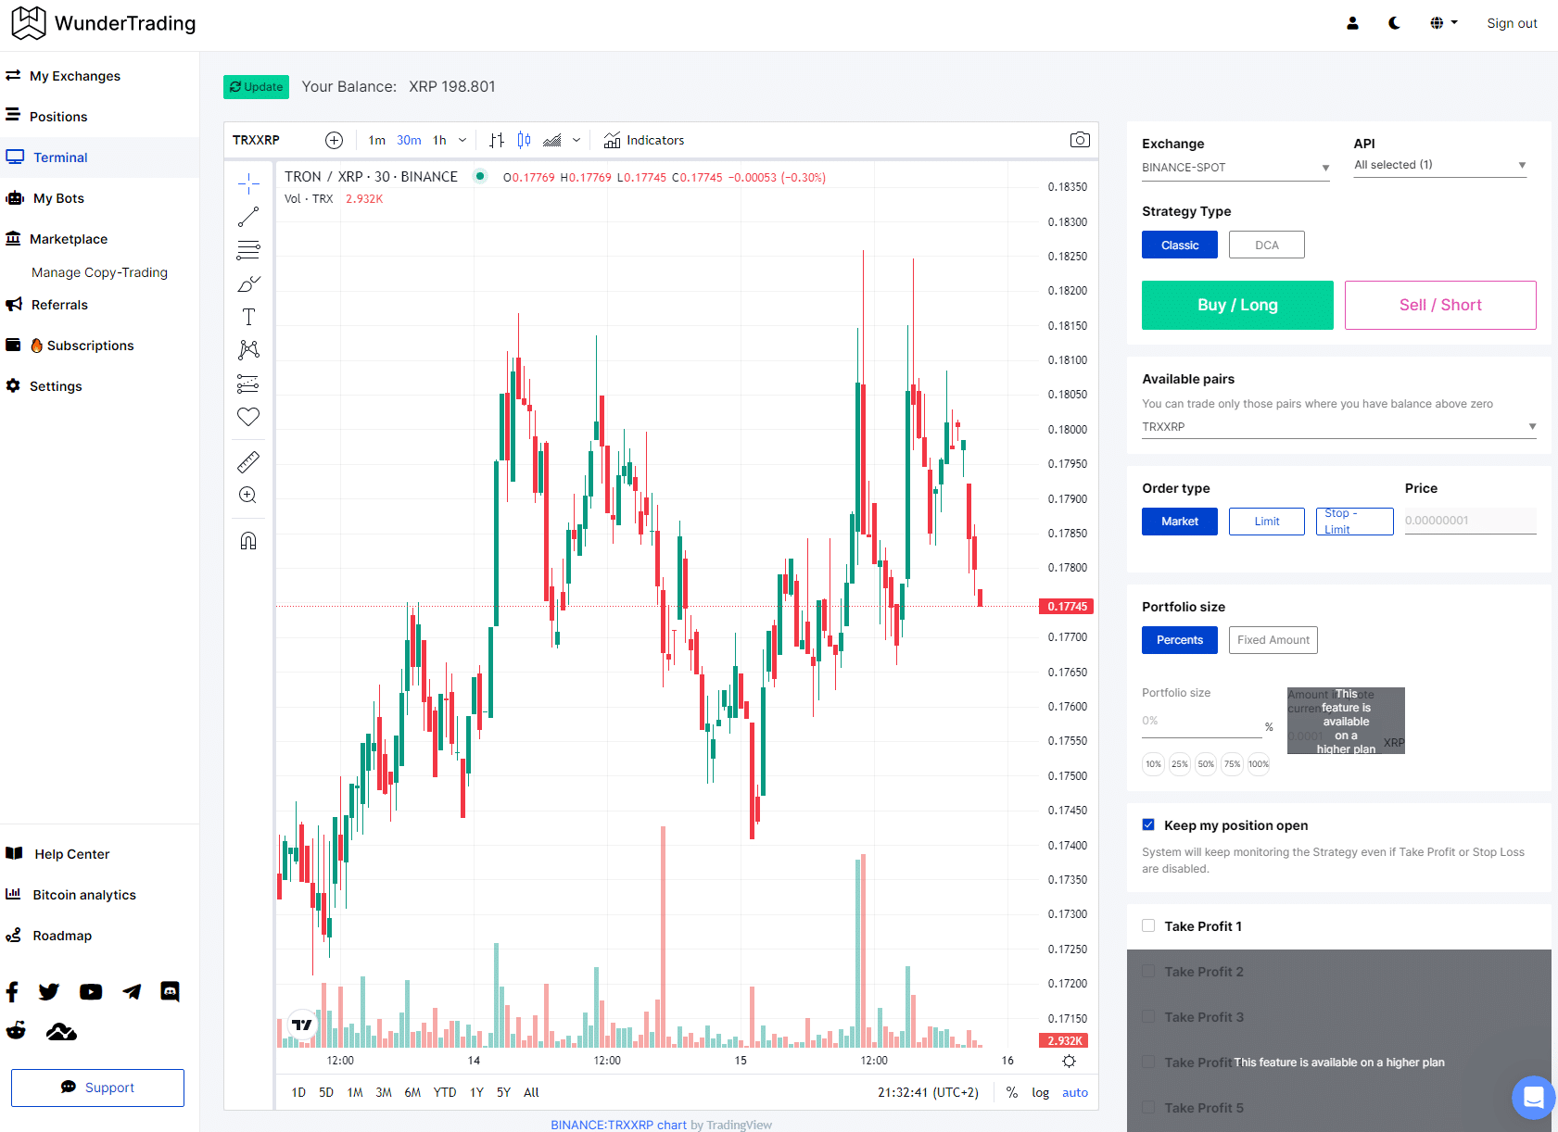Image resolution: width=1558 pixels, height=1132 pixels.
Task: Select area chart style icon
Action: pyautogui.click(x=552, y=140)
